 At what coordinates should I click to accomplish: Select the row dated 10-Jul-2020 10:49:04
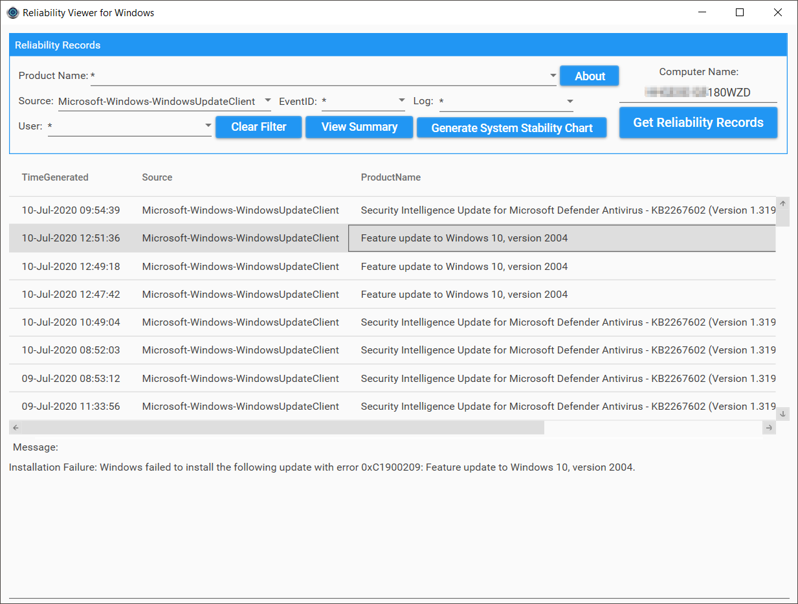[x=392, y=322]
